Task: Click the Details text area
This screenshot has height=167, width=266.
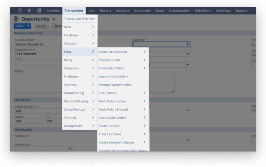Action: tap(38, 83)
